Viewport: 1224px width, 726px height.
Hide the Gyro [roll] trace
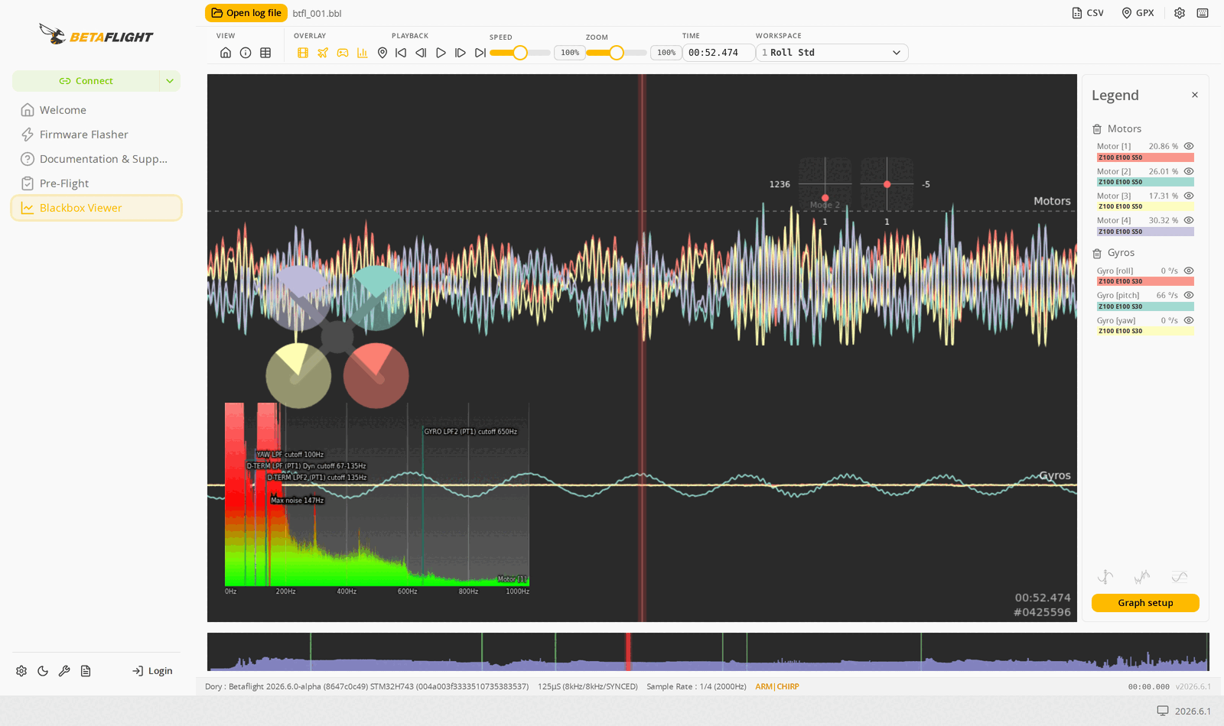pyautogui.click(x=1189, y=271)
